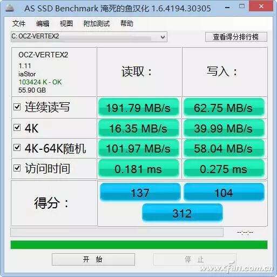The width and height of the screenshot is (277, 277).
Task: Click the total score 312 box
Action: click(x=183, y=213)
